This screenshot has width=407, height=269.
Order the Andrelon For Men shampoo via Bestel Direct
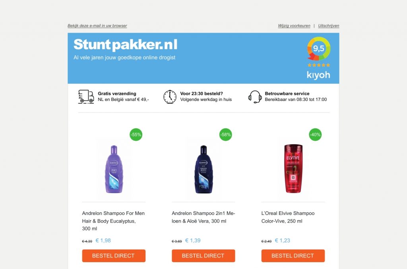point(114,256)
